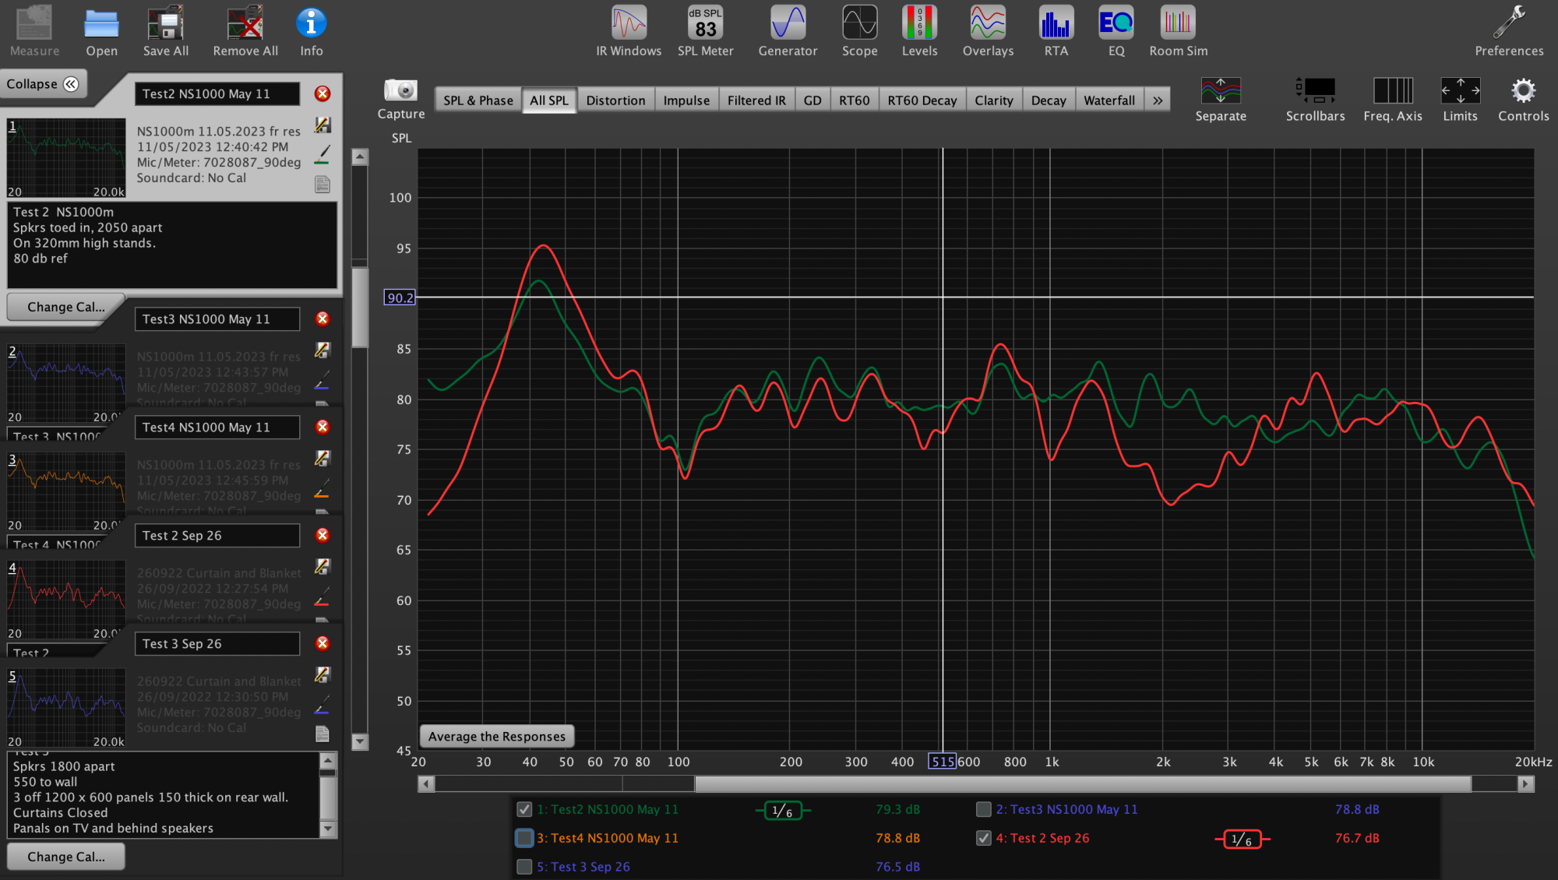Collapse the measurements side panel
The height and width of the screenshot is (880, 1558).
point(43,84)
